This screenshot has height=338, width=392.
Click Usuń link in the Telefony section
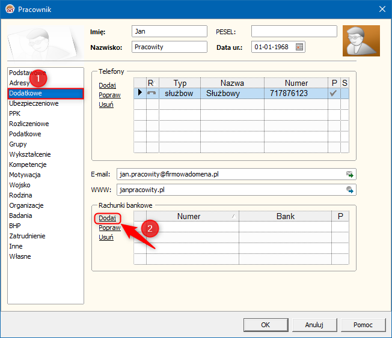[x=106, y=104]
